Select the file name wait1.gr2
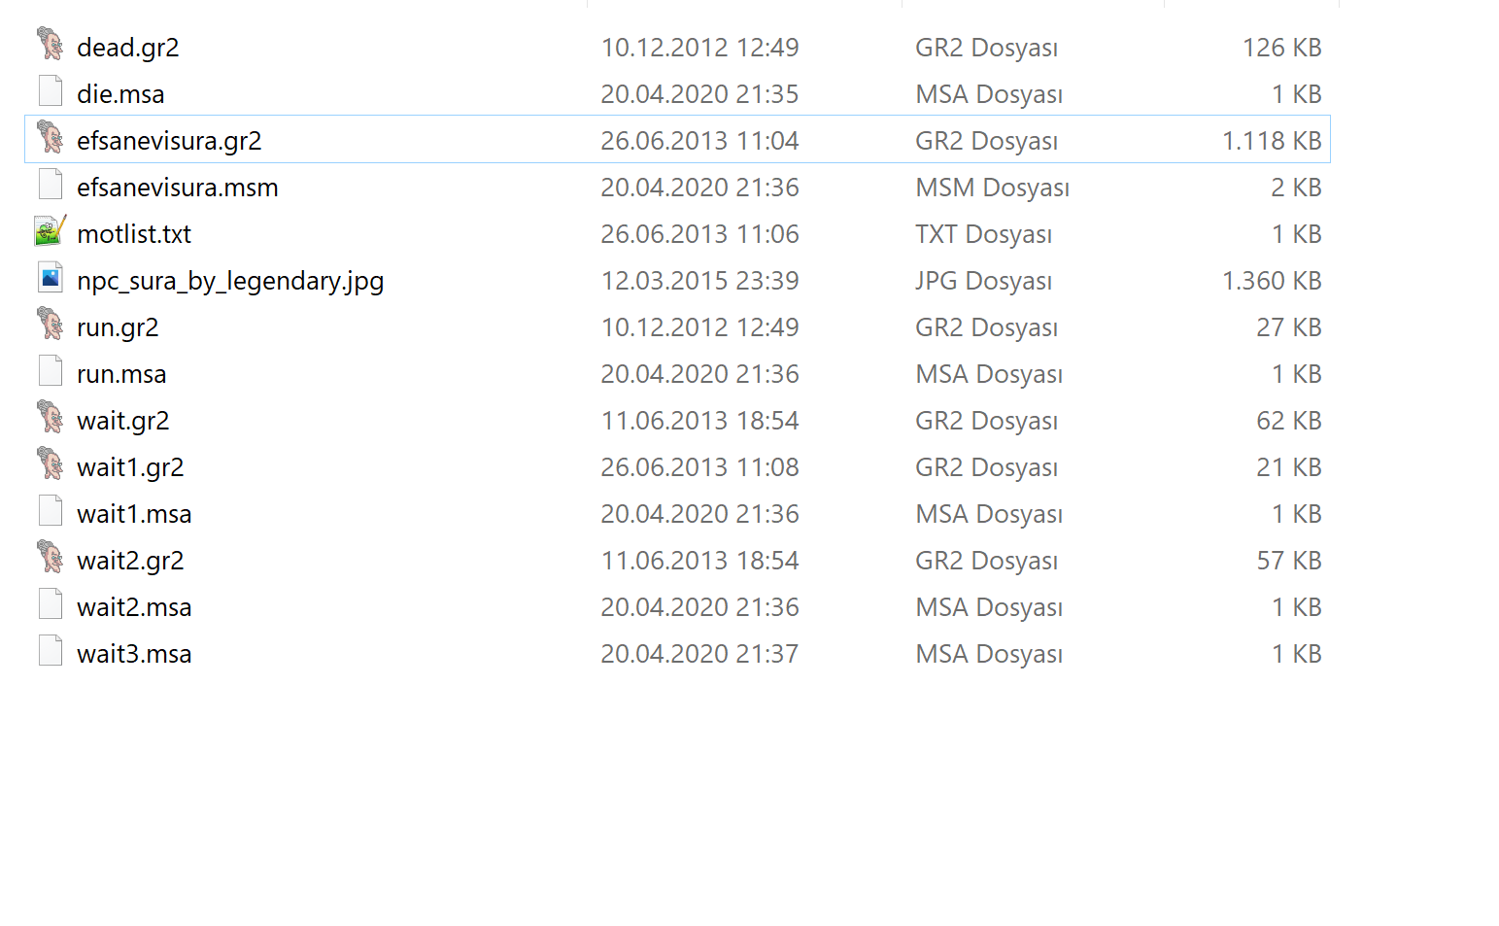The image size is (1499, 926). (x=130, y=467)
